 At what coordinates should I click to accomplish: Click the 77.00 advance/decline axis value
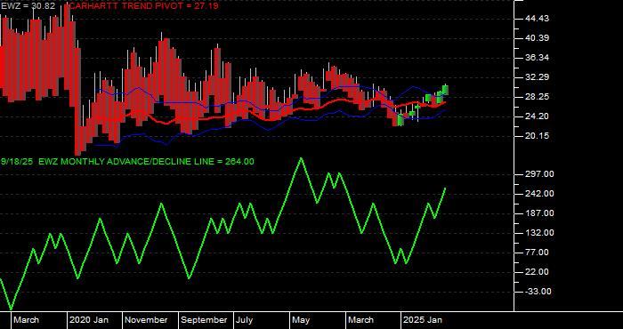coord(537,253)
